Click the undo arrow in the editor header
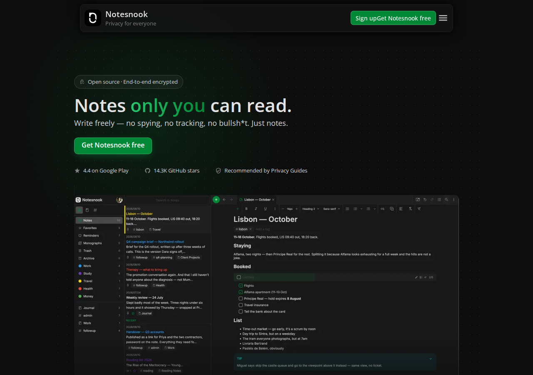Image resolution: width=533 pixels, height=375 pixels. click(425, 200)
